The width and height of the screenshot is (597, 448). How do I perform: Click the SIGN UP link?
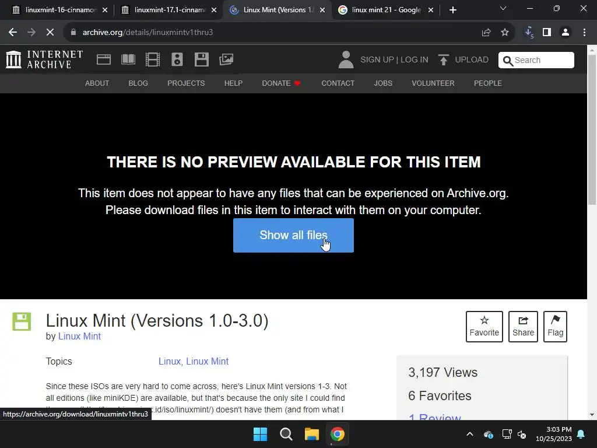[x=377, y=60]
